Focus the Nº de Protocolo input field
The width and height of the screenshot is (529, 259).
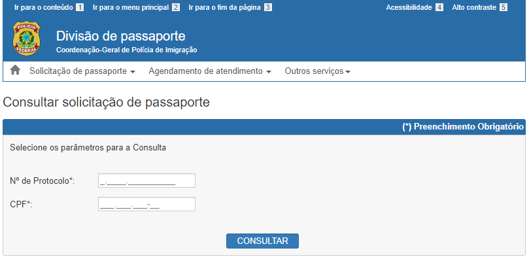click(x=146, y=181)
